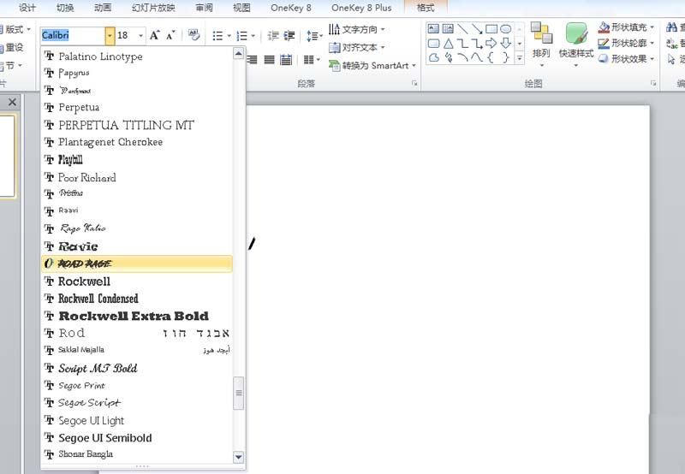Click the bullet list icon
The height and width of the screenshot is (474, 685).
(x=218, y=36)
